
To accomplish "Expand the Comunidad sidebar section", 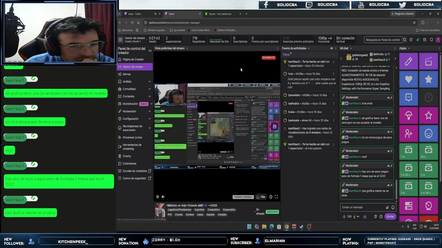I will pyautogui.click(x=150, y=89).
